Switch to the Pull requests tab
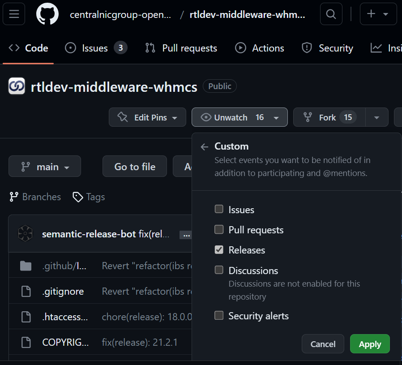 click(181, 48)
